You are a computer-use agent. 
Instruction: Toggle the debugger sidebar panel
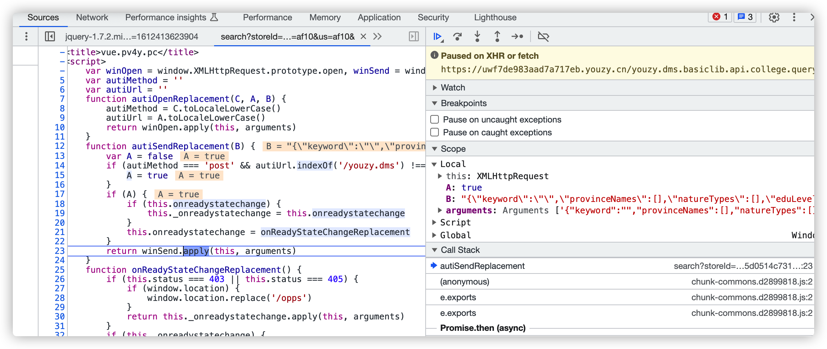tap(414, 36)
